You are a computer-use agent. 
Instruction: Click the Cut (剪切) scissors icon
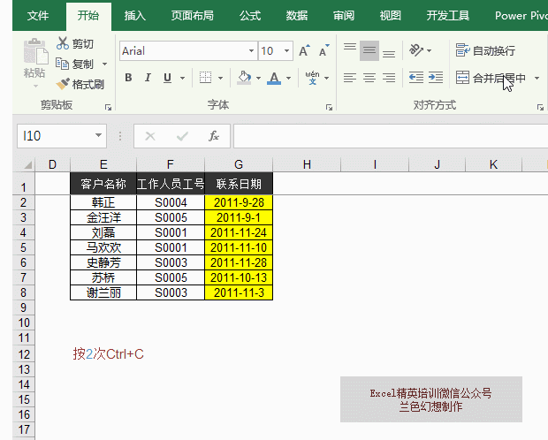point(63,43)
